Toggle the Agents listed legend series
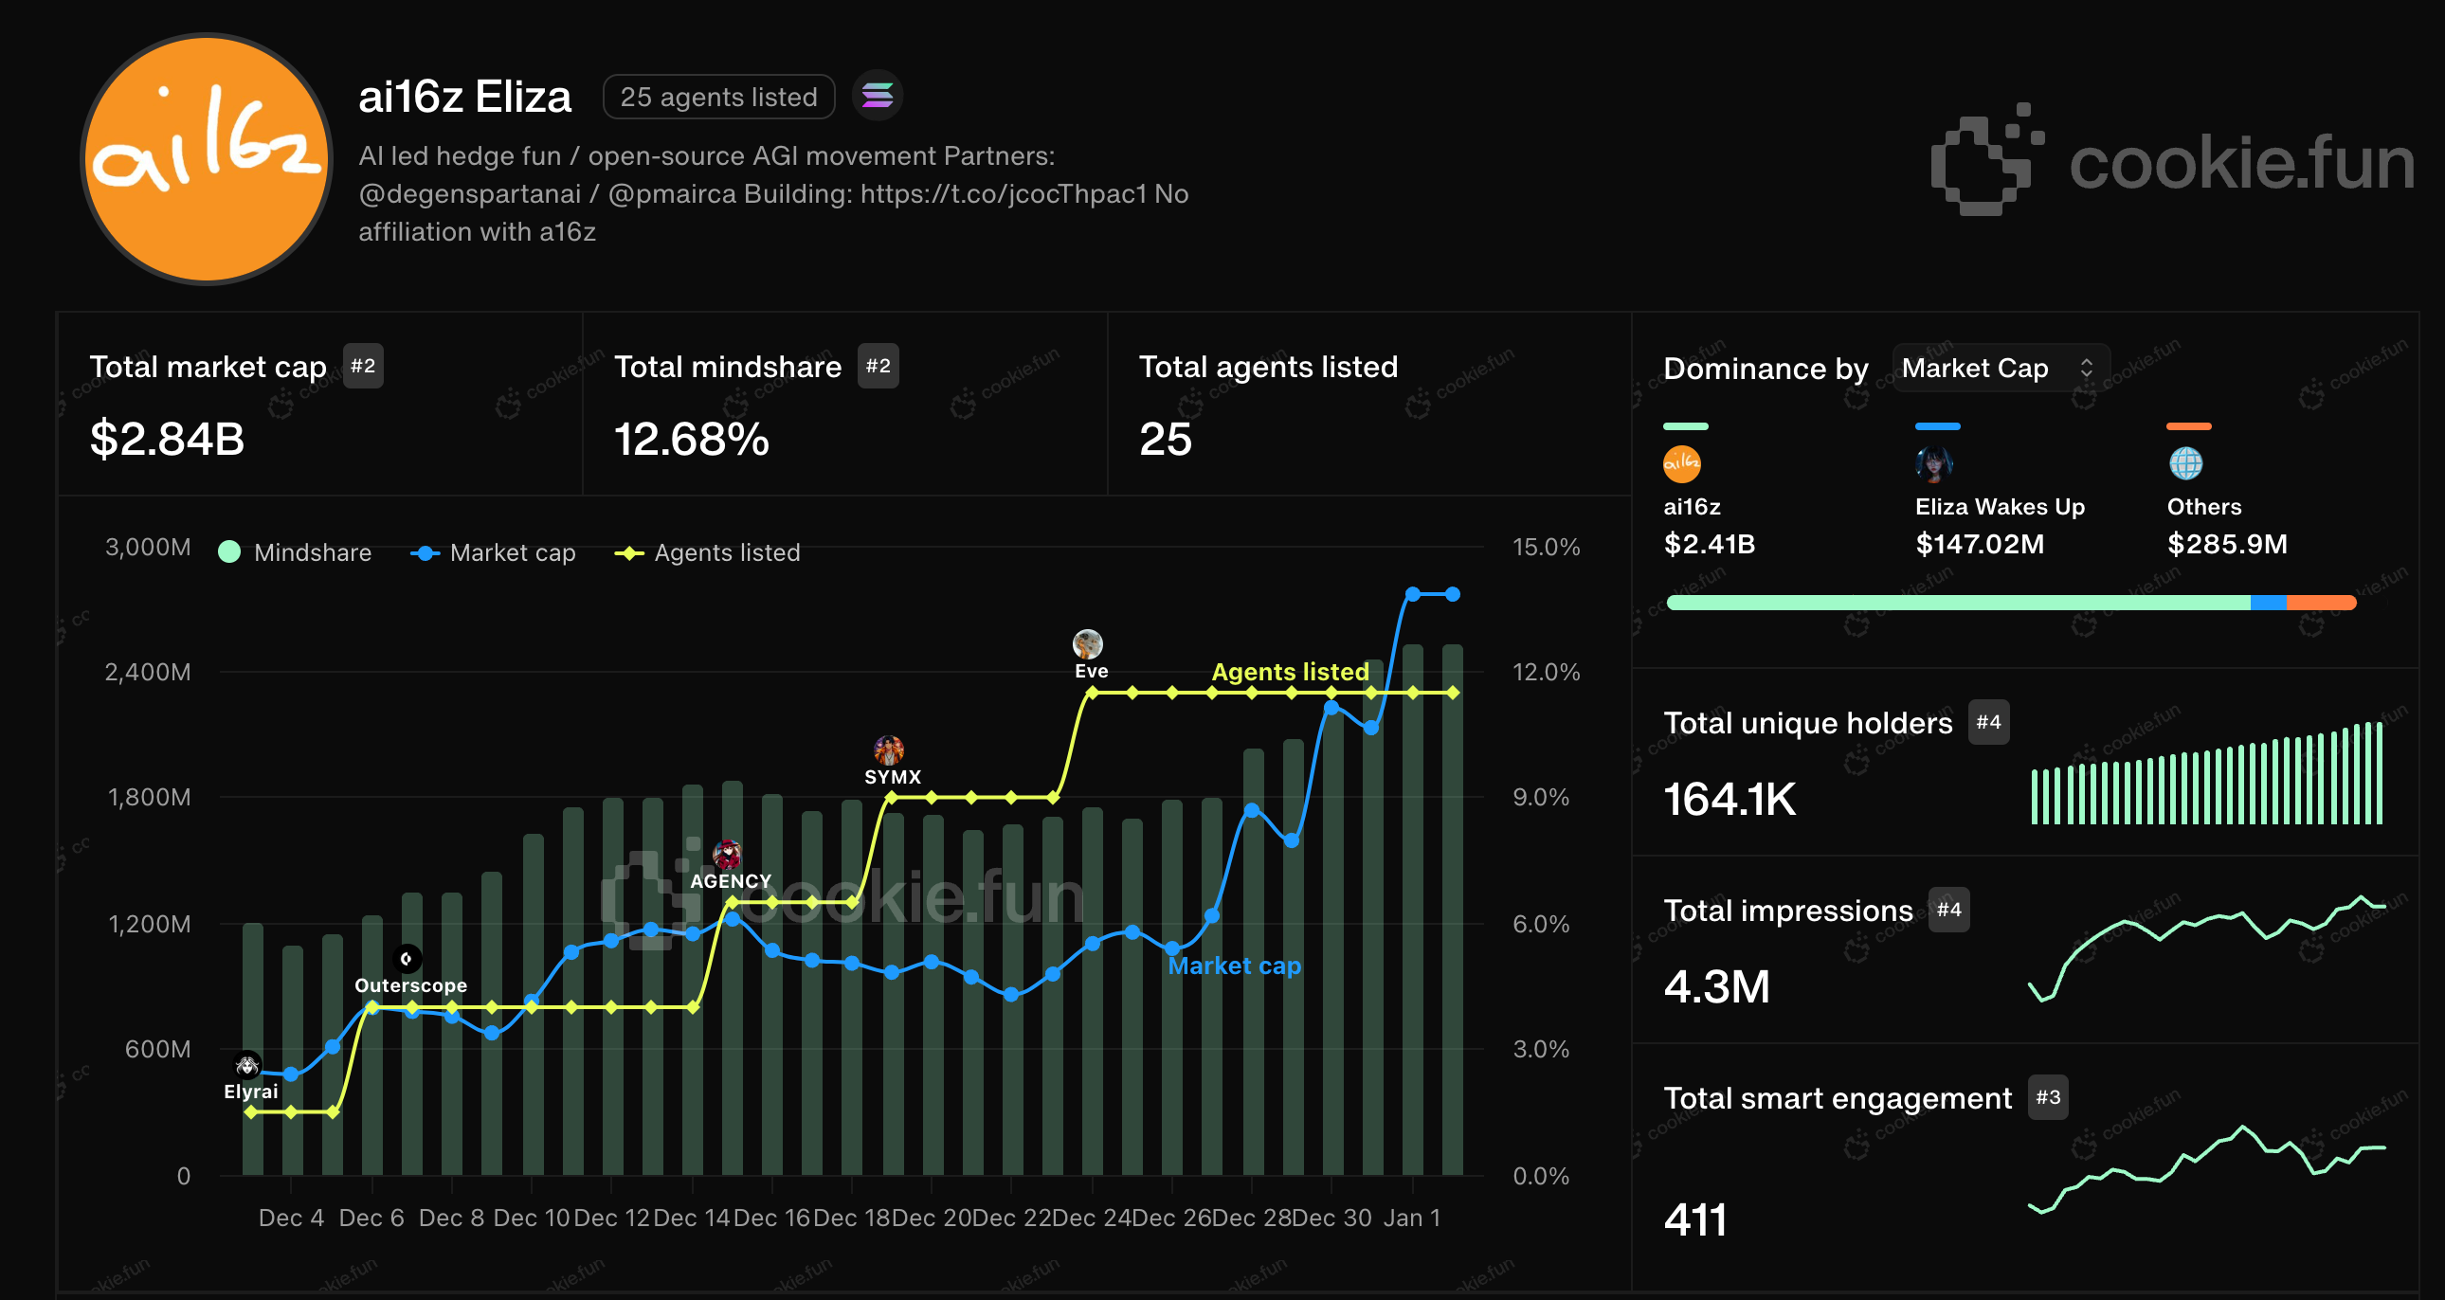This screenshot has height=1300, width=2445. point(708,552)
